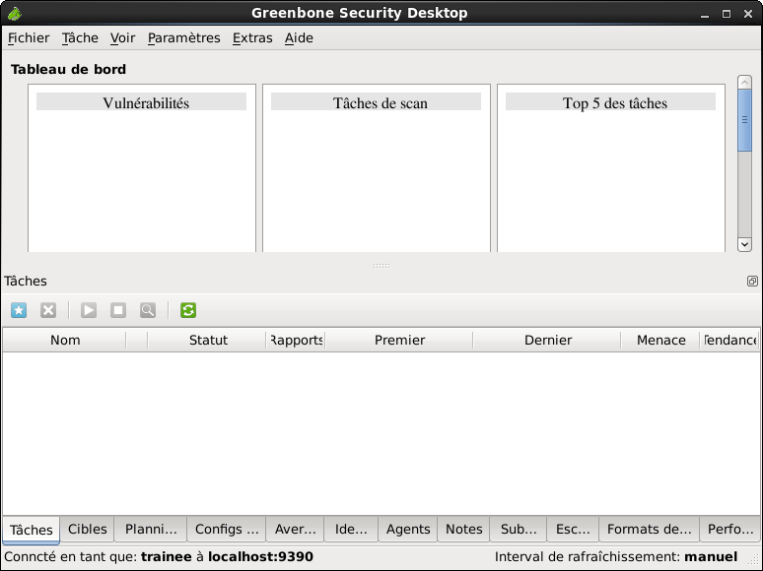The height and width of the screenshot is (571, 763).
Task: Open the Extras menu
Action: pos(252,38)
